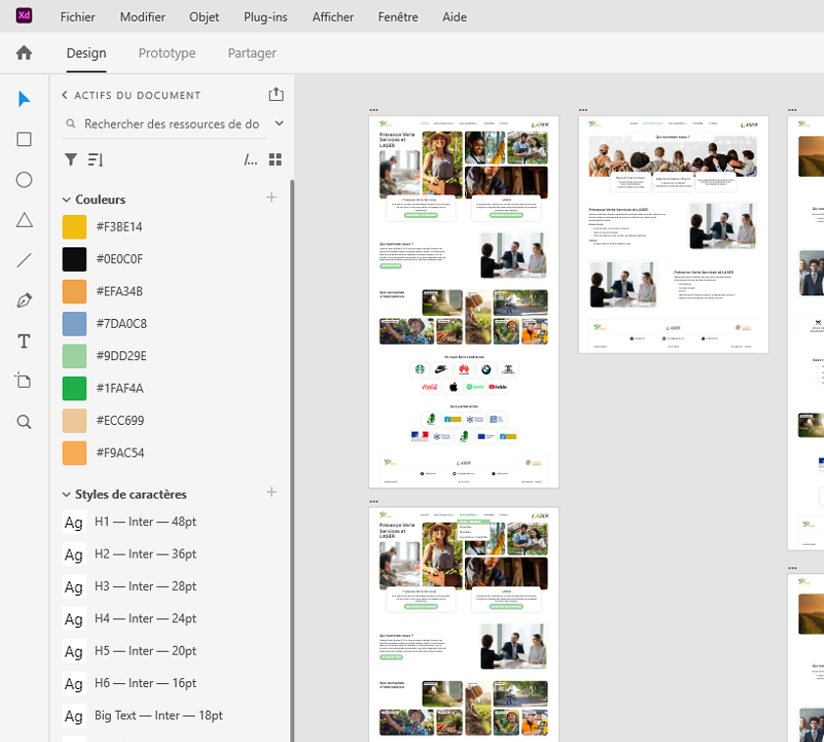Go back via Actifs du document
This screenshot has width=824, height=742.
click(65, 95)
